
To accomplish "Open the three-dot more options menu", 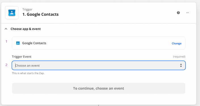I will pyautogui.click(x=188, y=13).
